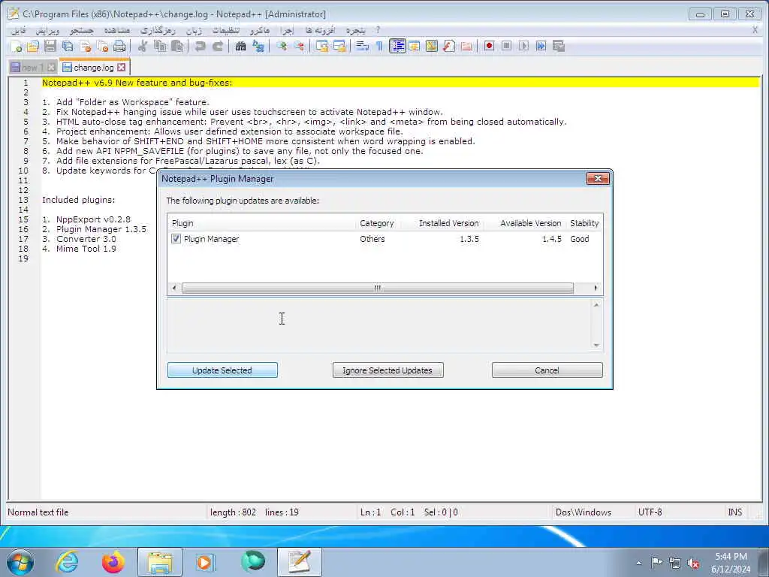This screenshot has height=577, width=769.
Task: Click the Zoom Out toolbar icon
Action: (299, 46)
